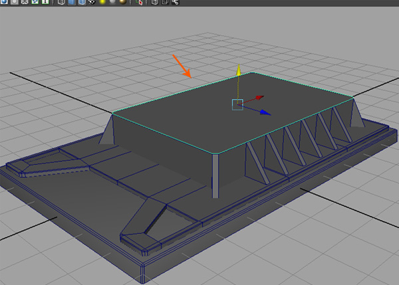Turn on textured checker display icon
The height and width of the screenshot is (285, 399).
92,2
